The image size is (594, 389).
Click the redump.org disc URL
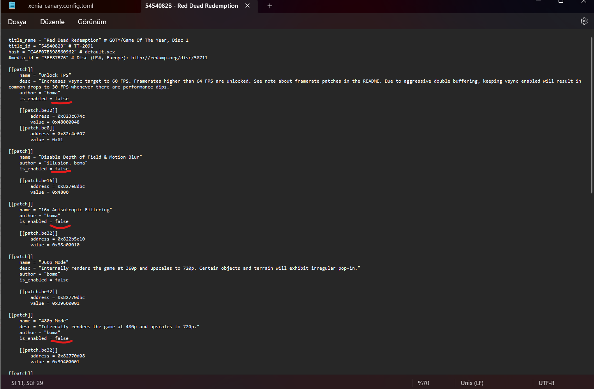169,58
